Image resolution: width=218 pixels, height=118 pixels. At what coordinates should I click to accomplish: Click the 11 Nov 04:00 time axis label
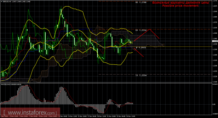click(63, 116)
